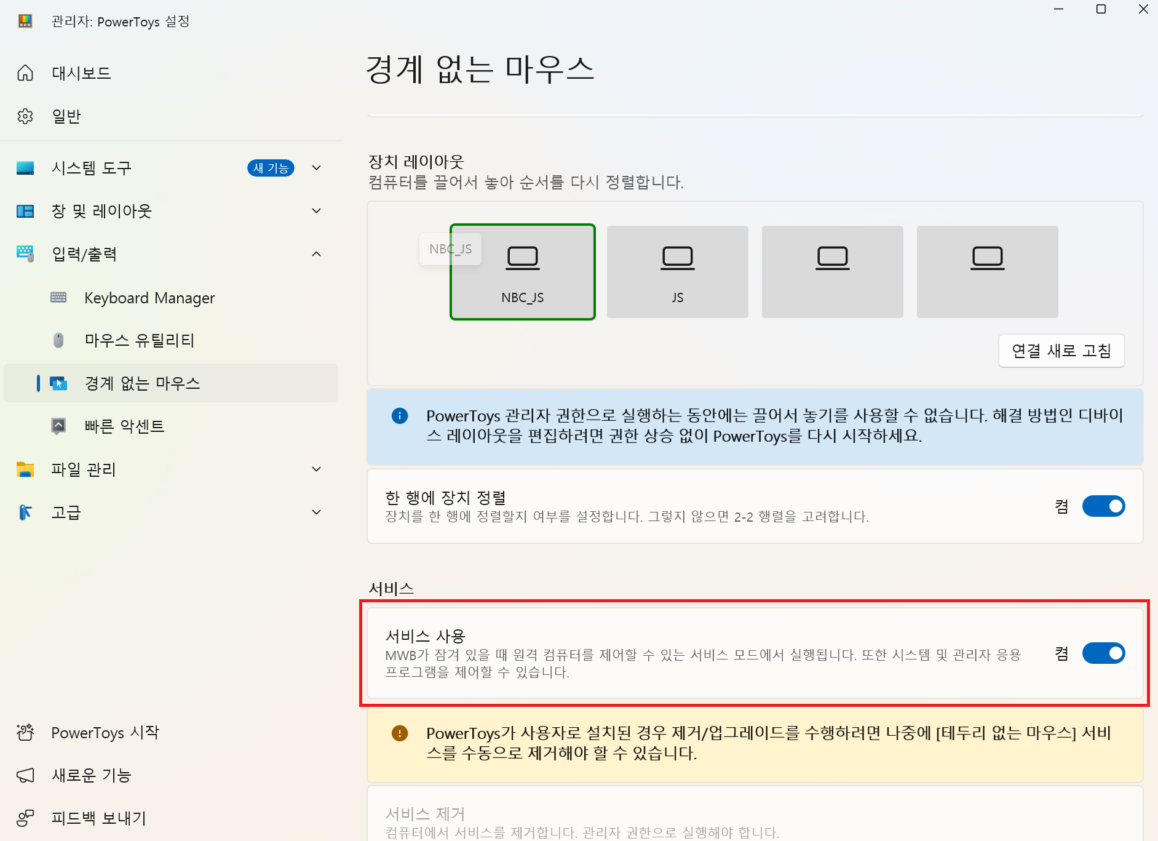Screen dimensions: 1158x841
Task: Expand the 고급 section chevron
Action: tap(317, 512)
